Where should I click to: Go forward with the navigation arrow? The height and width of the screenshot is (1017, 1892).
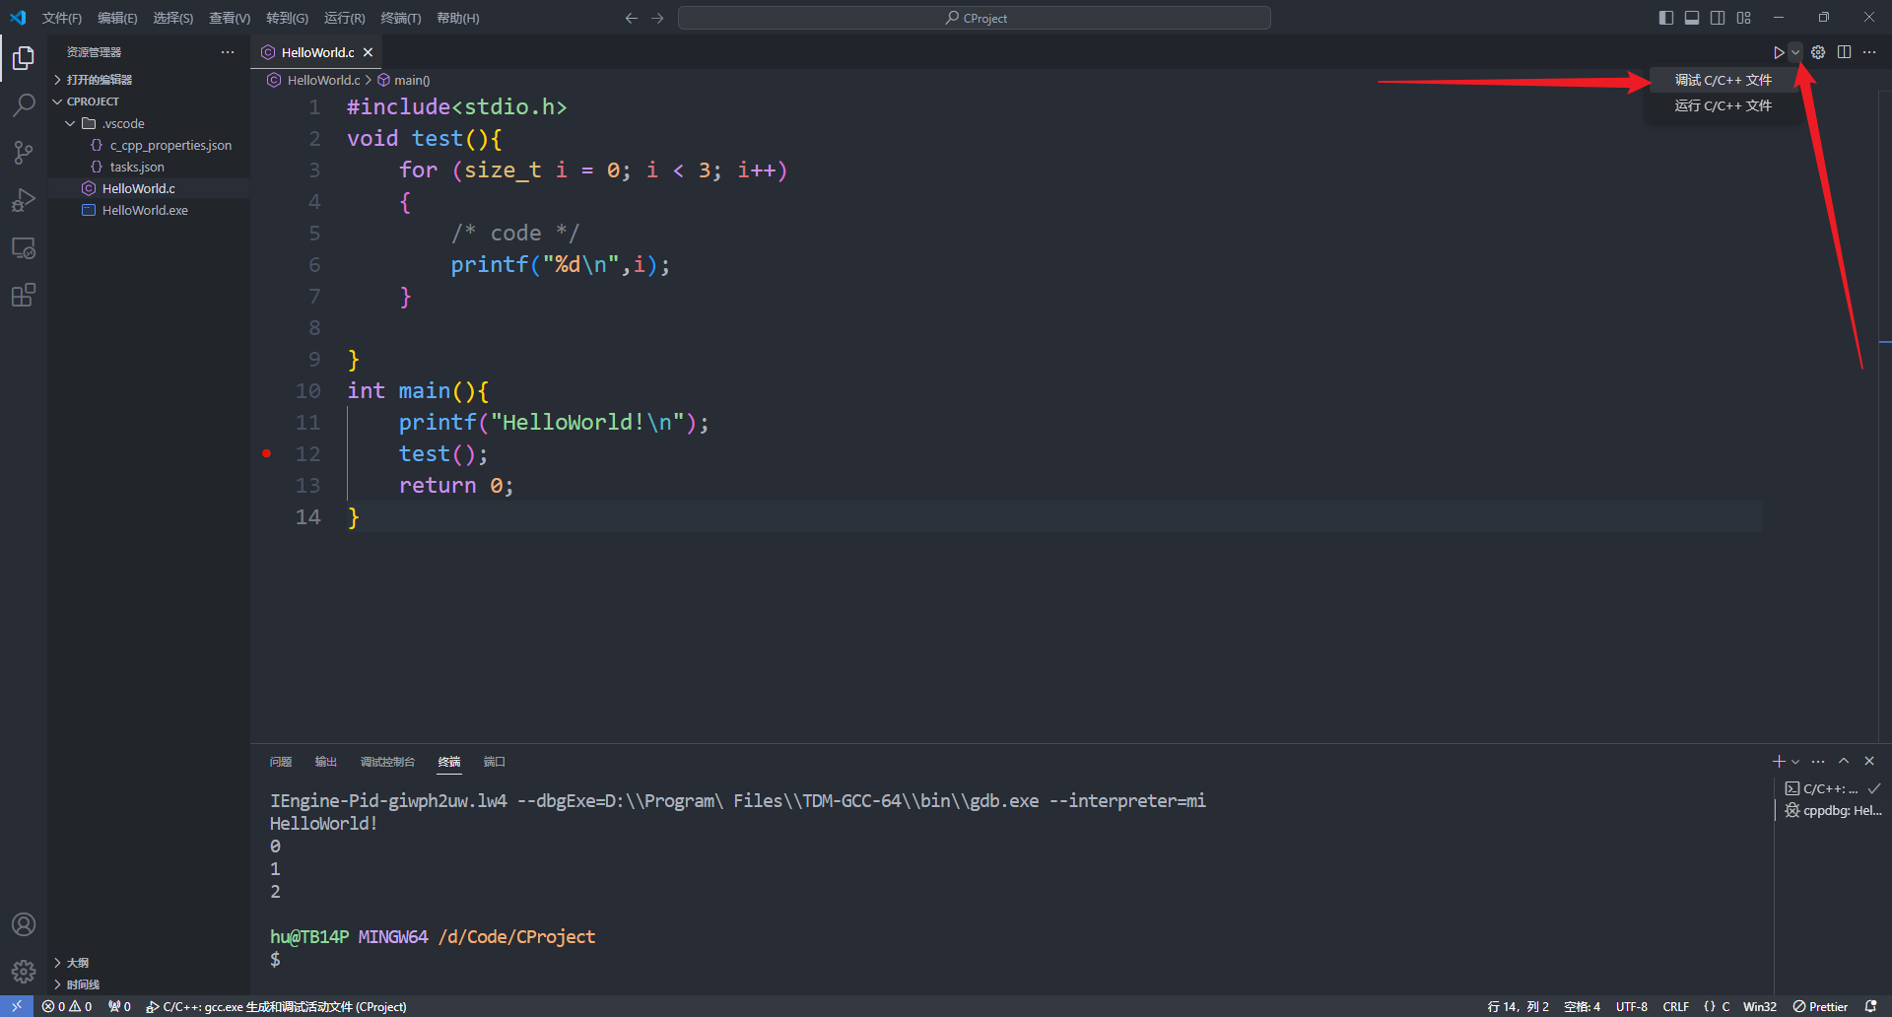[657, 18]
